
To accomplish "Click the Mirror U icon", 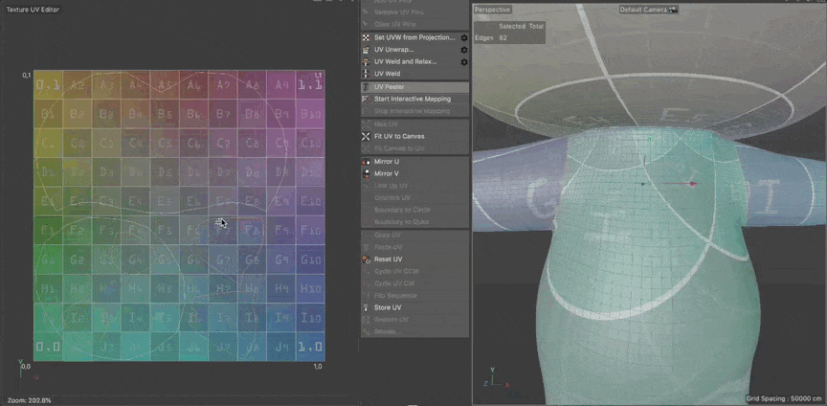I will pyautogui.click(x=366, y=162).
